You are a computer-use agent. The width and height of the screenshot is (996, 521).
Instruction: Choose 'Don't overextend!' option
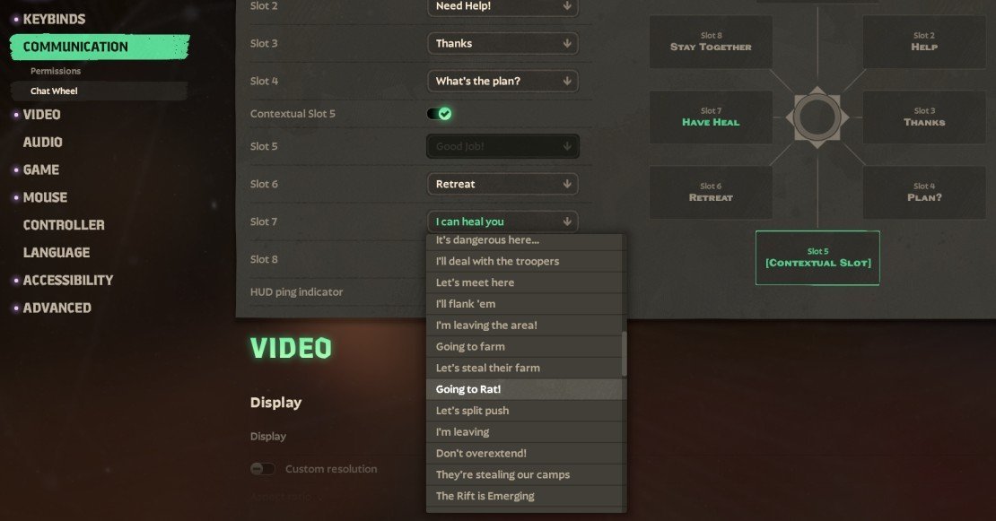[x=524, y=453]
